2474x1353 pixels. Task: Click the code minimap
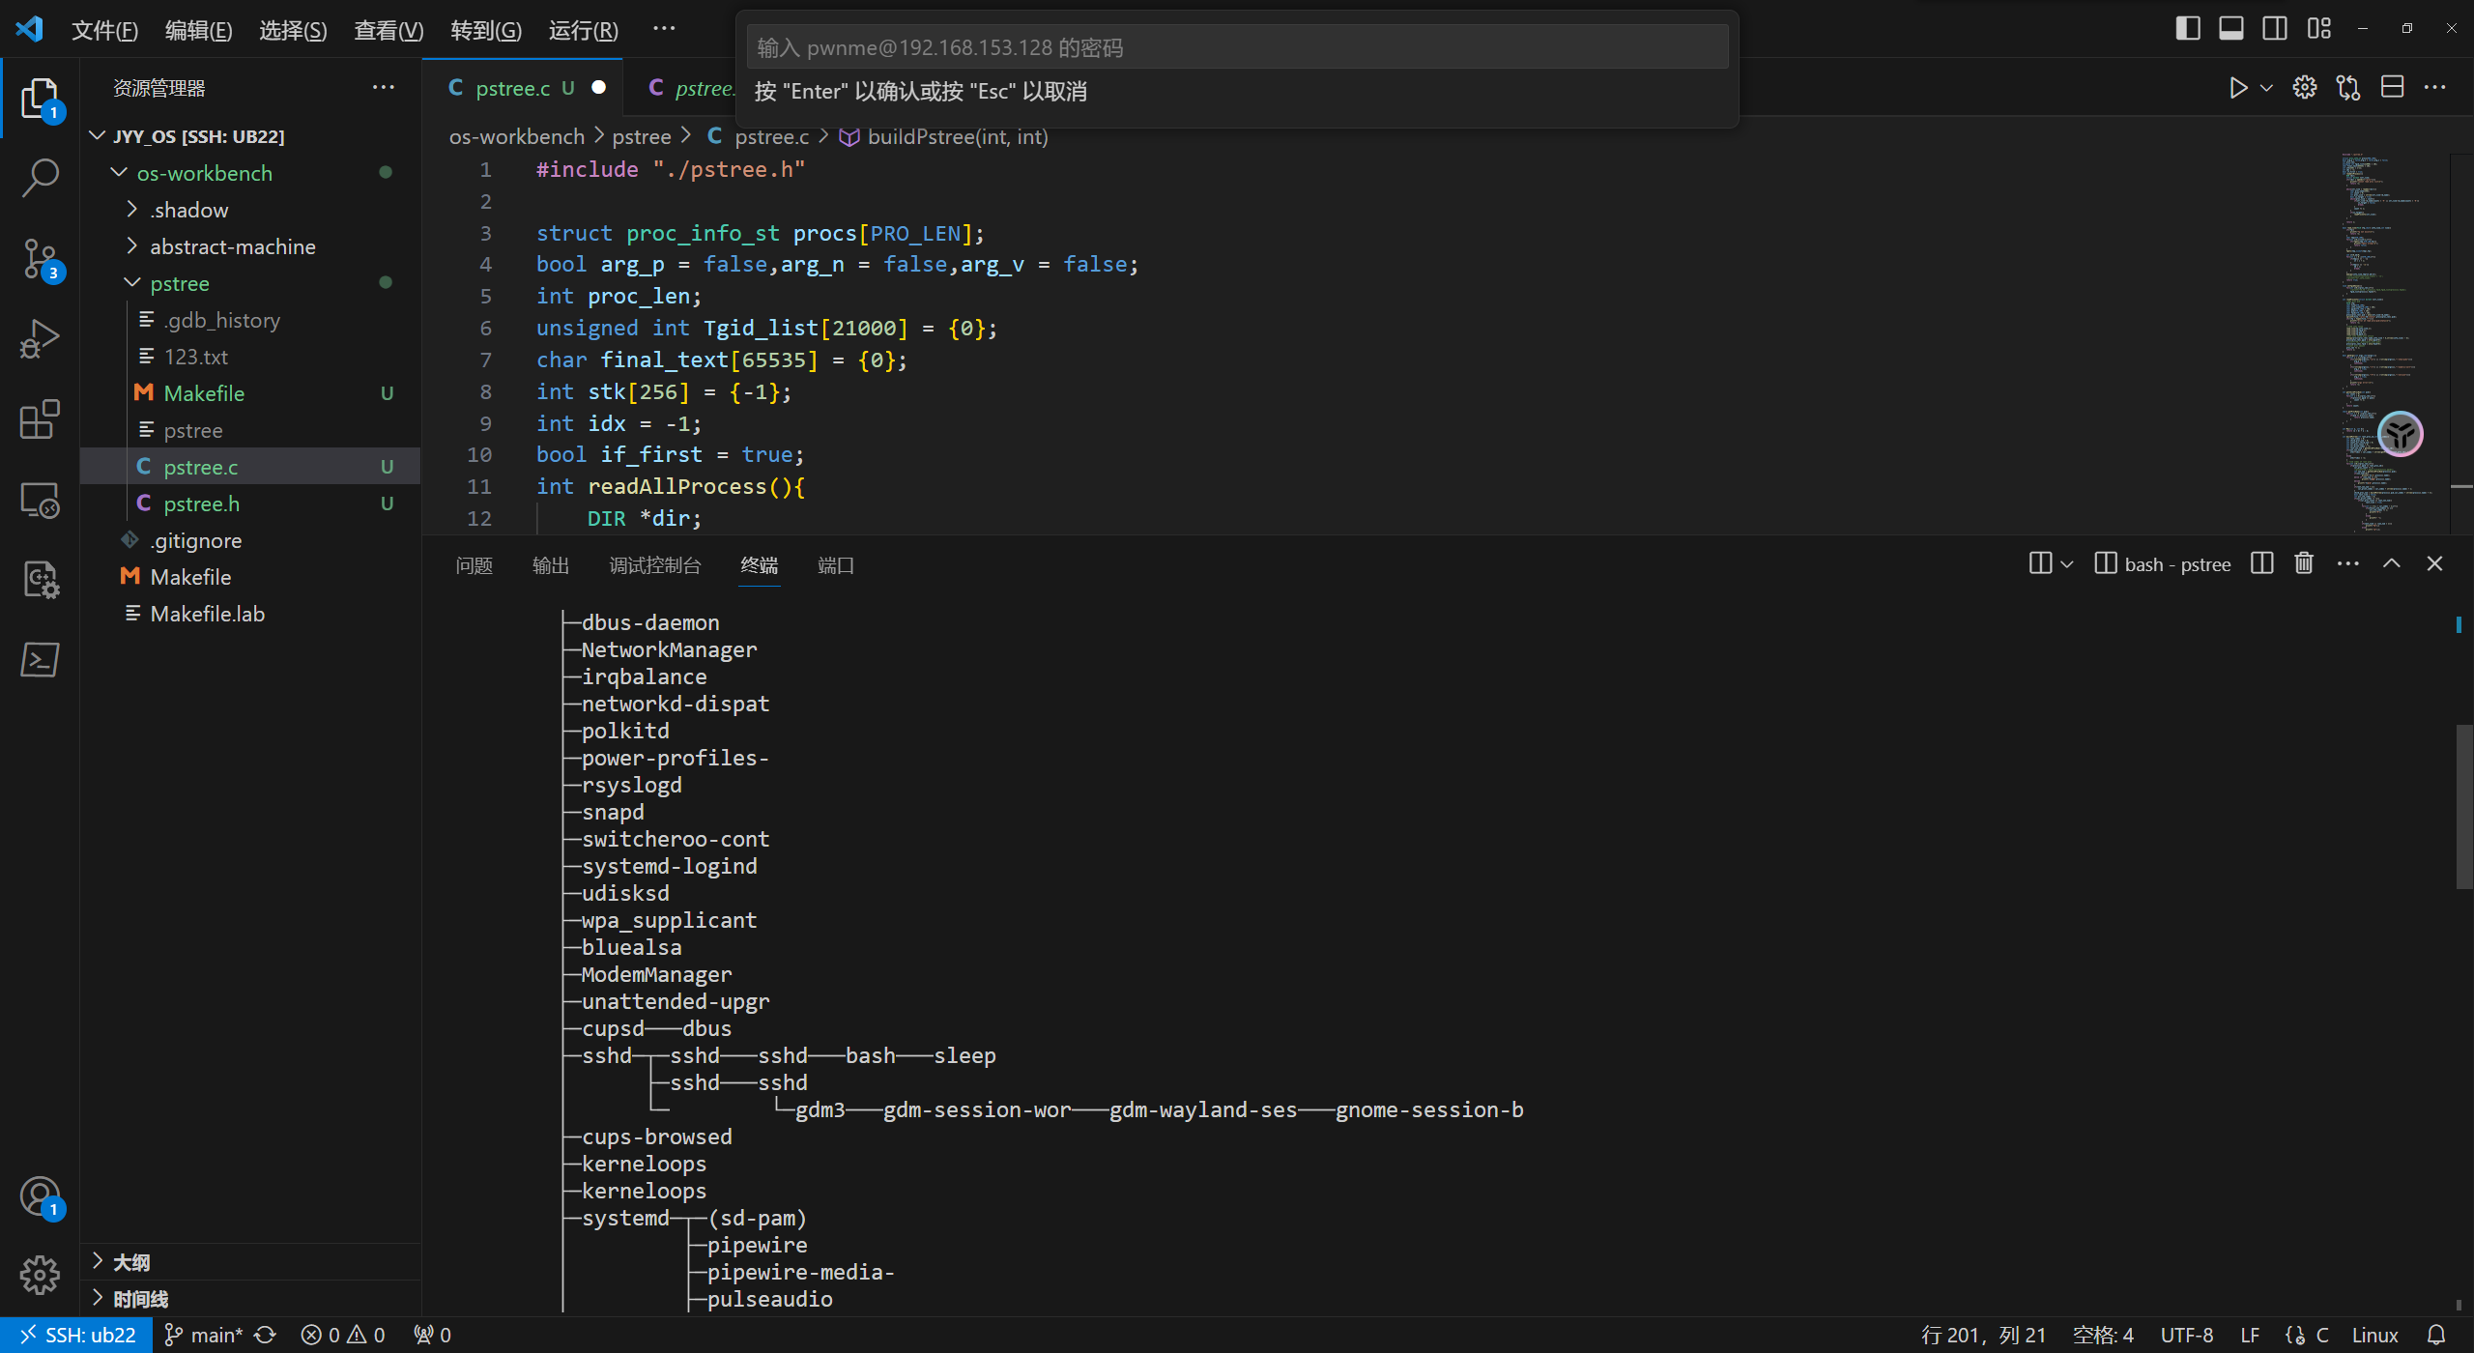coord(2393,342)
